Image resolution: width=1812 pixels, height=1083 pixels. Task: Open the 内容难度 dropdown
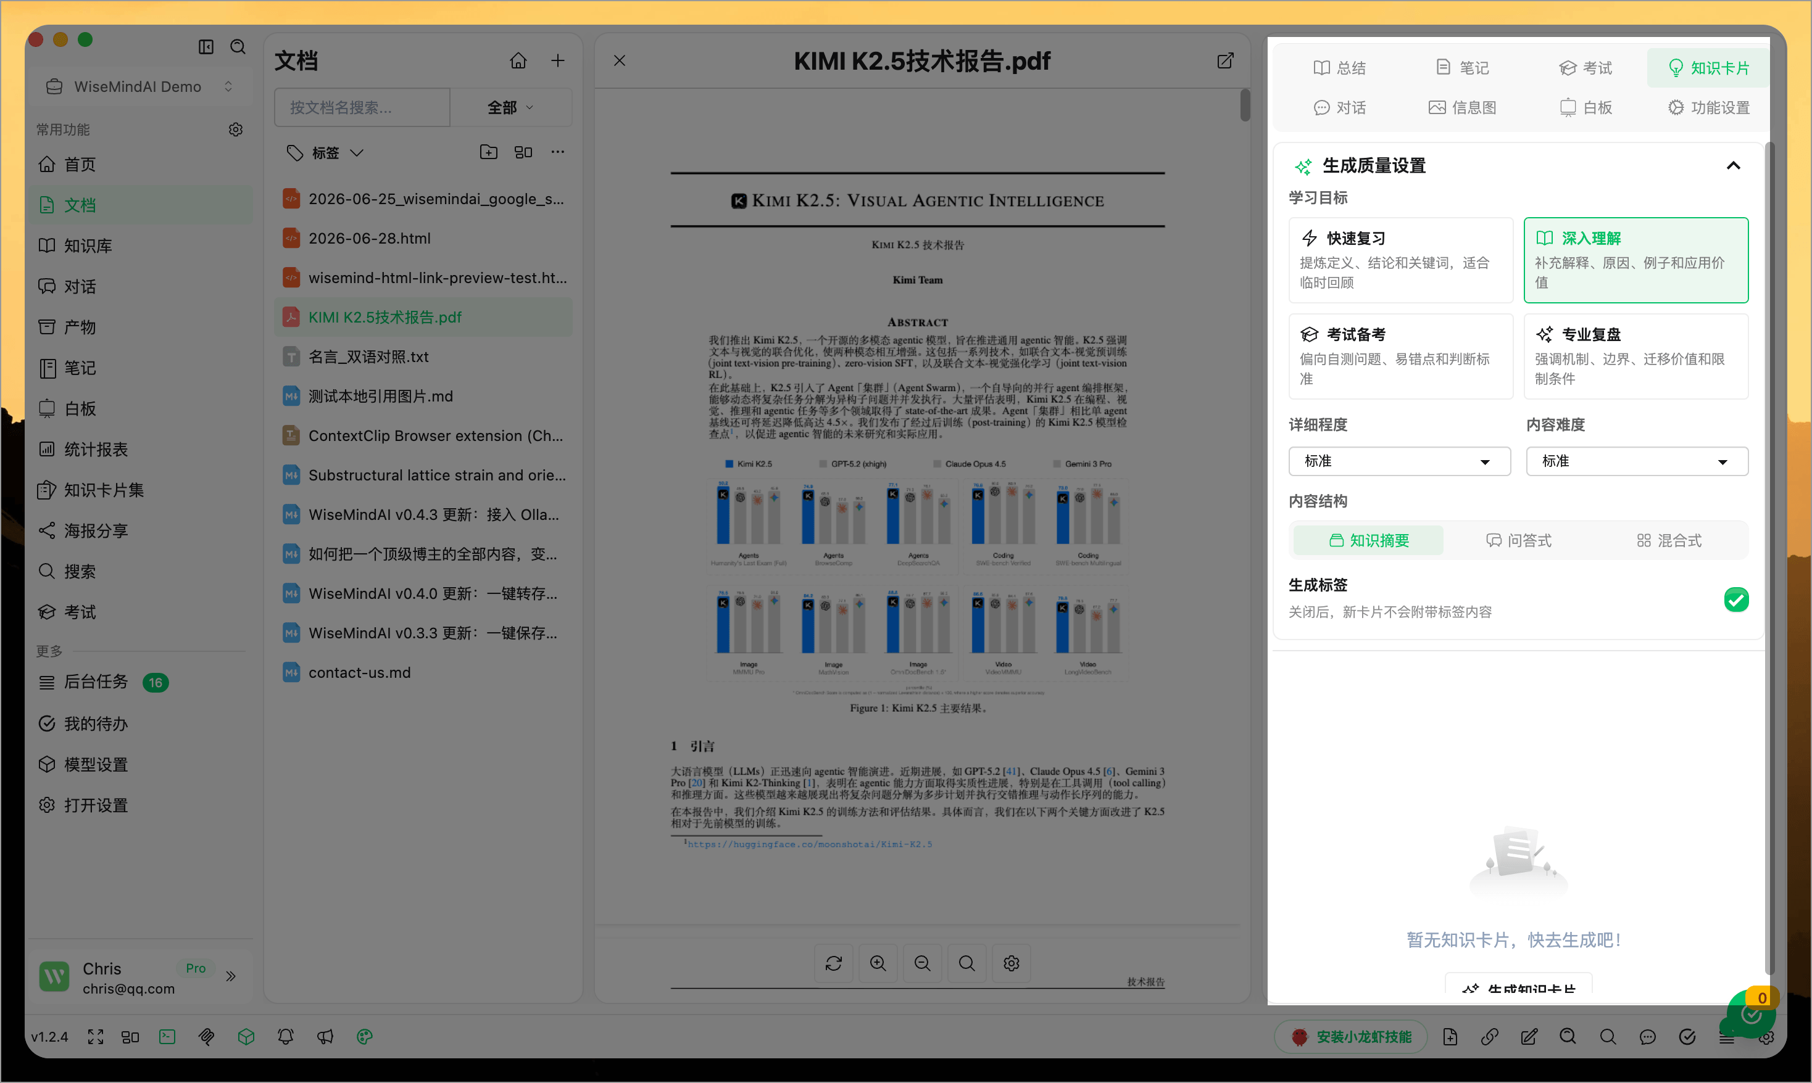[x=1637, y=461]
